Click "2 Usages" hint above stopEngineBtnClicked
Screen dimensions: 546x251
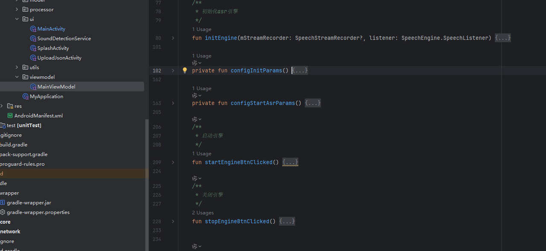click(203, 213)
